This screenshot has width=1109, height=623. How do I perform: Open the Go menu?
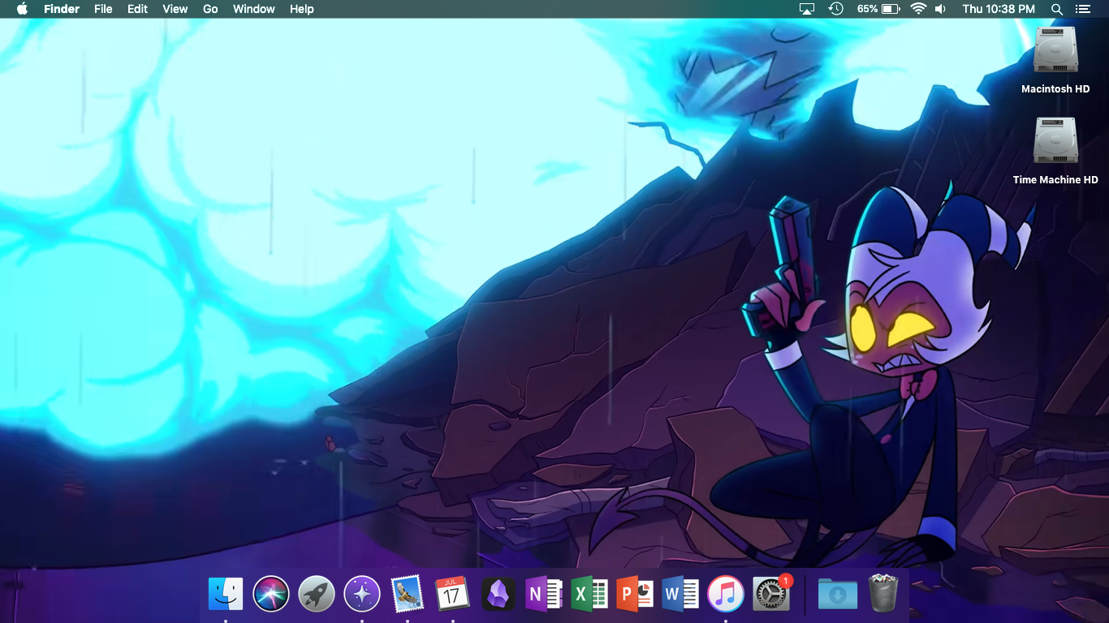tap(210, 9)
